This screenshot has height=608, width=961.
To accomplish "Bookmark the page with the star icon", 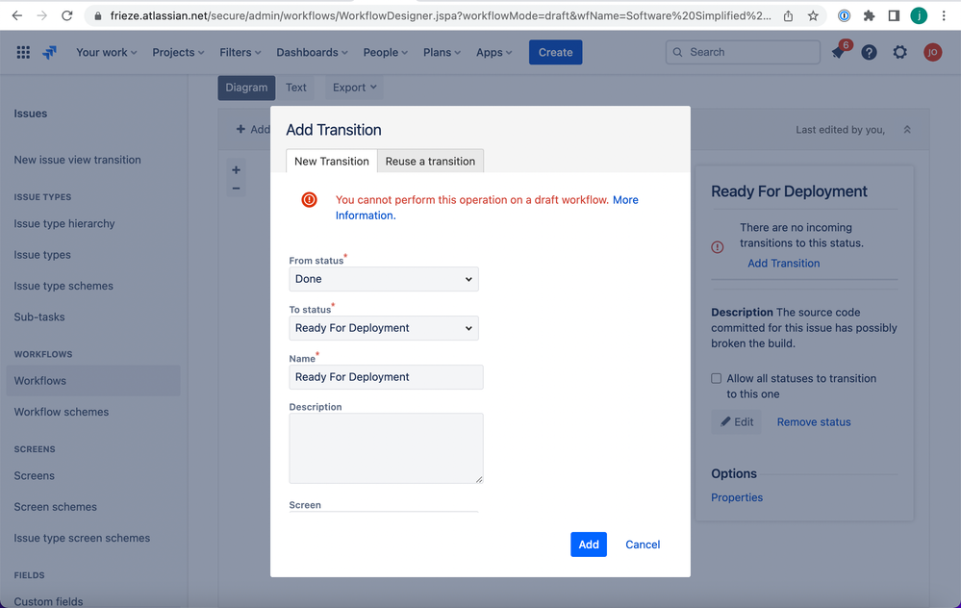I will pyautogui.click(x=813, y=16).
